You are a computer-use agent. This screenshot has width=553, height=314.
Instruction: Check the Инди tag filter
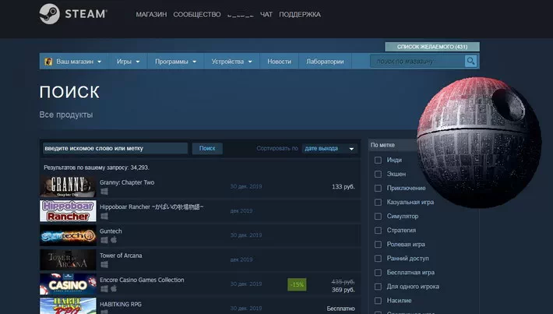tap(378, 161)
